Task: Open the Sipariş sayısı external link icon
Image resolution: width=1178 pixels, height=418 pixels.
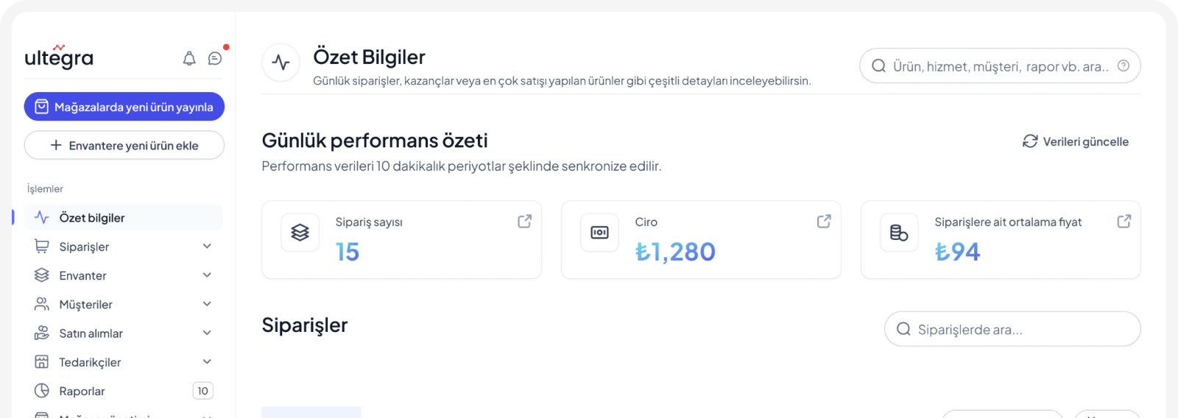Action: tap(524, 222)
